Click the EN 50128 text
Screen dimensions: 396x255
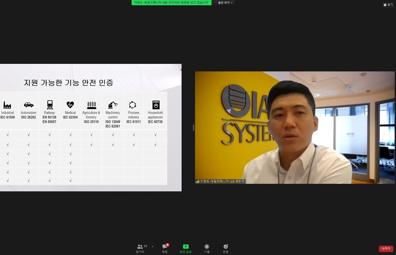49,117
